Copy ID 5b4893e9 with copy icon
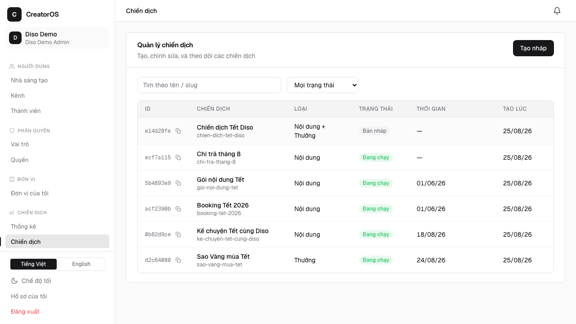The image size is (576, 324). pos(178,183)
